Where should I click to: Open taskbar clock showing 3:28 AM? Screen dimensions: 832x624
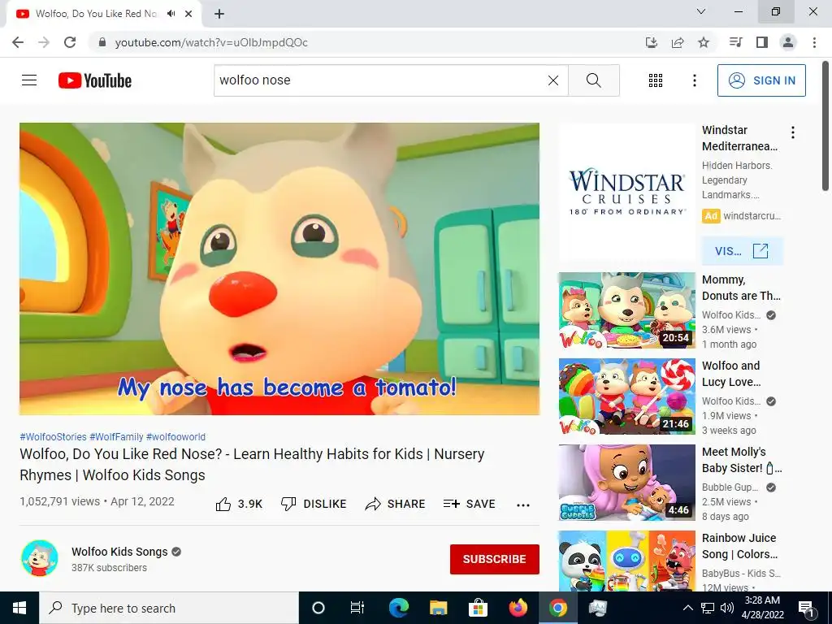click(x=762, y=608)
